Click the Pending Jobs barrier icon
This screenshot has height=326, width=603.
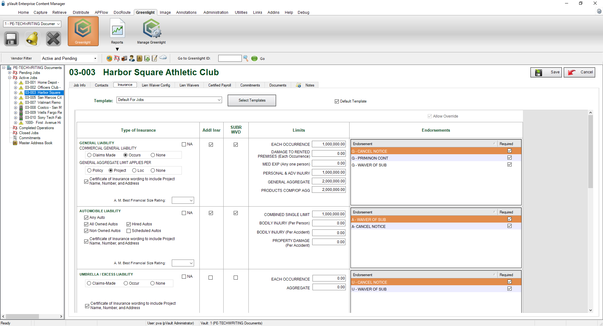coord(15,73)
